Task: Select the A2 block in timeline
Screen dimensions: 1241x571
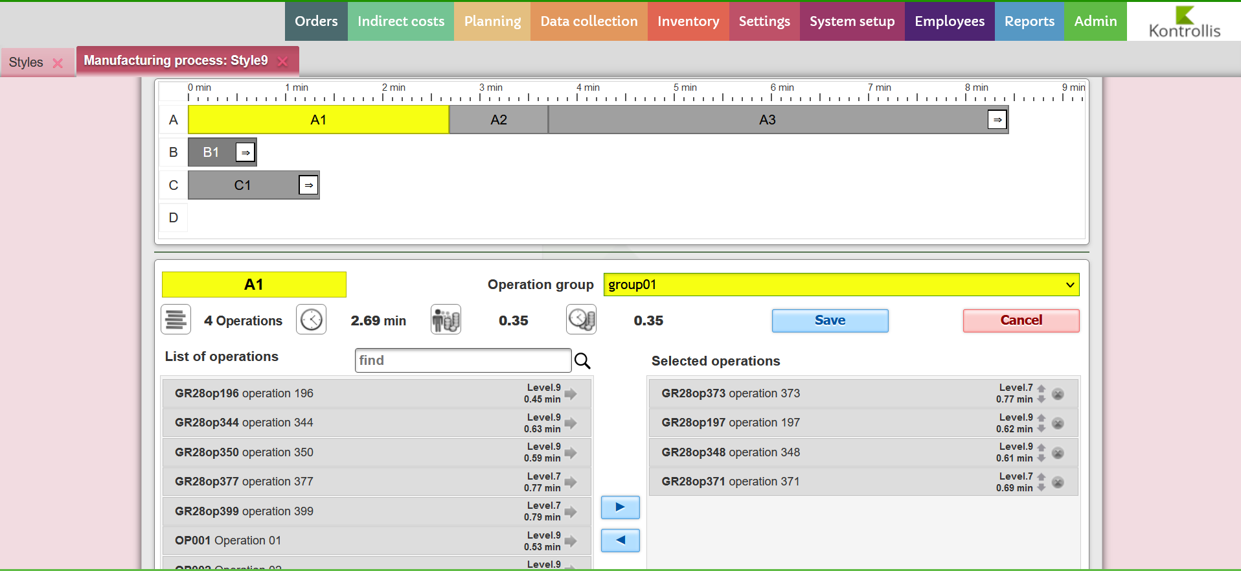Action: (498, 120)
